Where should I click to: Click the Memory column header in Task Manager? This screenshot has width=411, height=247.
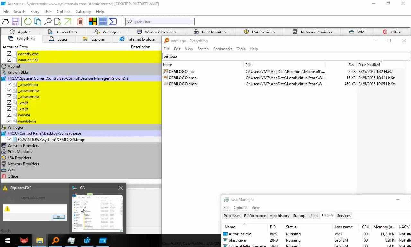pyautogui.click(x=384, y=227)
